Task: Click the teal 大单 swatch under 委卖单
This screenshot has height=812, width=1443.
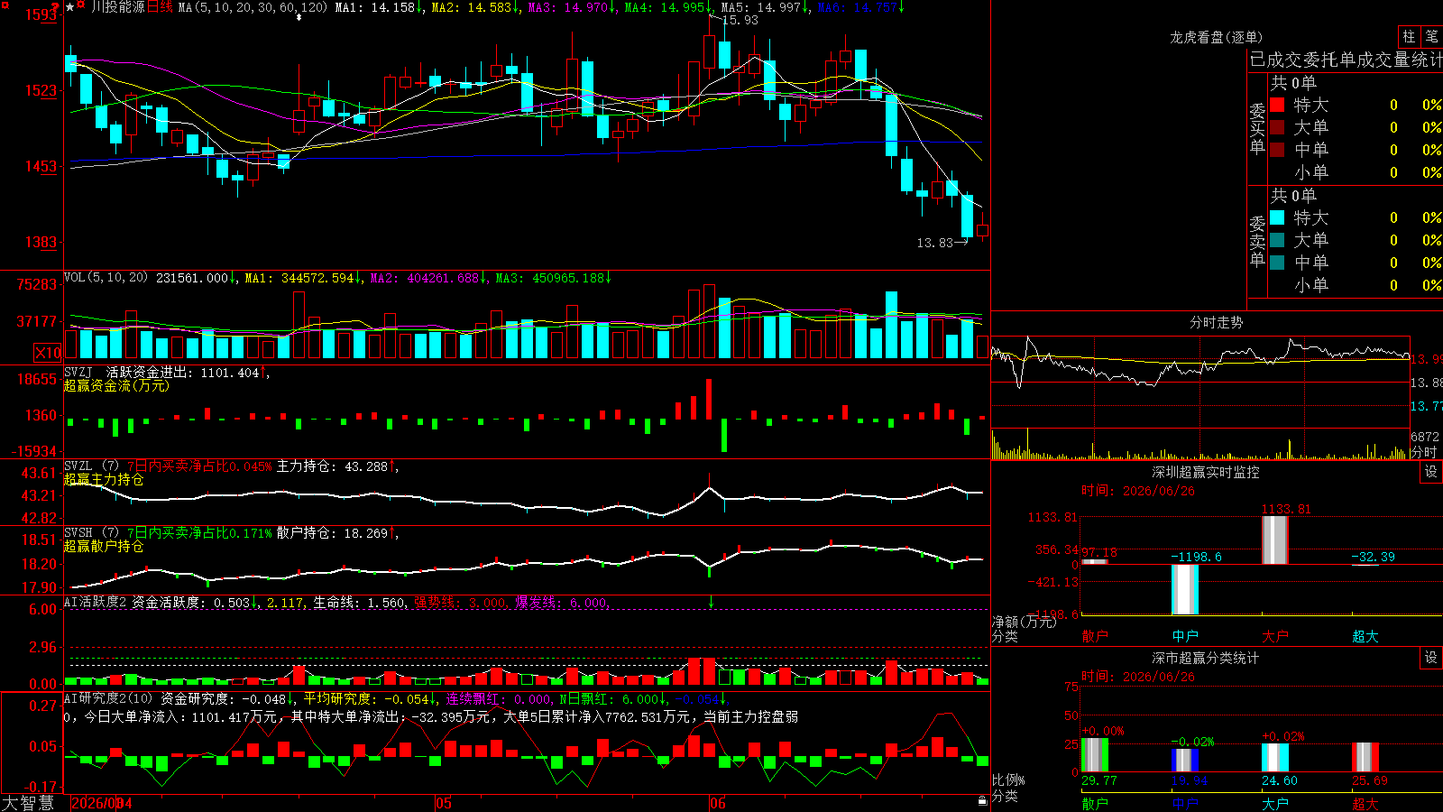Action: (x=1277, y=240)
